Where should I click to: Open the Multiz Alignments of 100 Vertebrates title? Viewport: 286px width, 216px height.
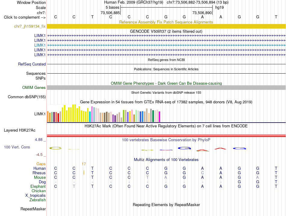coord(166,160)
